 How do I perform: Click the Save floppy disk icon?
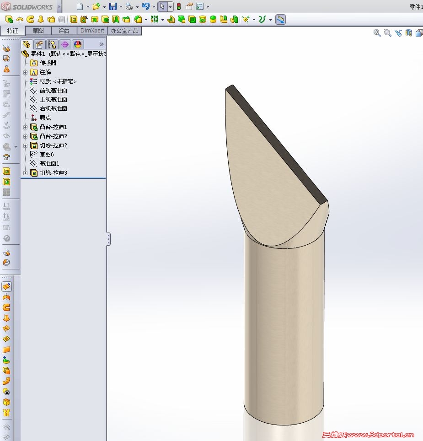pos(113,6)
